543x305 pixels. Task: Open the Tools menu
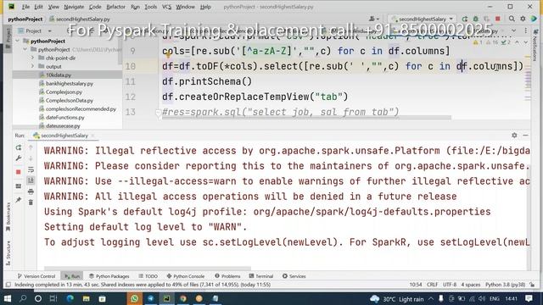pos(151,7)
